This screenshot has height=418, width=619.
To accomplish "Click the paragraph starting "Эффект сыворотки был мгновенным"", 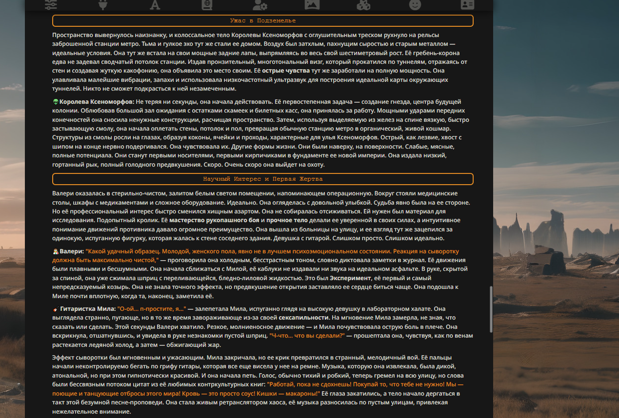I will tap(259, 384).
